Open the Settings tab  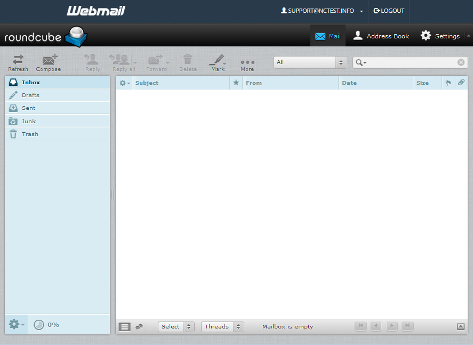[440, 36]
